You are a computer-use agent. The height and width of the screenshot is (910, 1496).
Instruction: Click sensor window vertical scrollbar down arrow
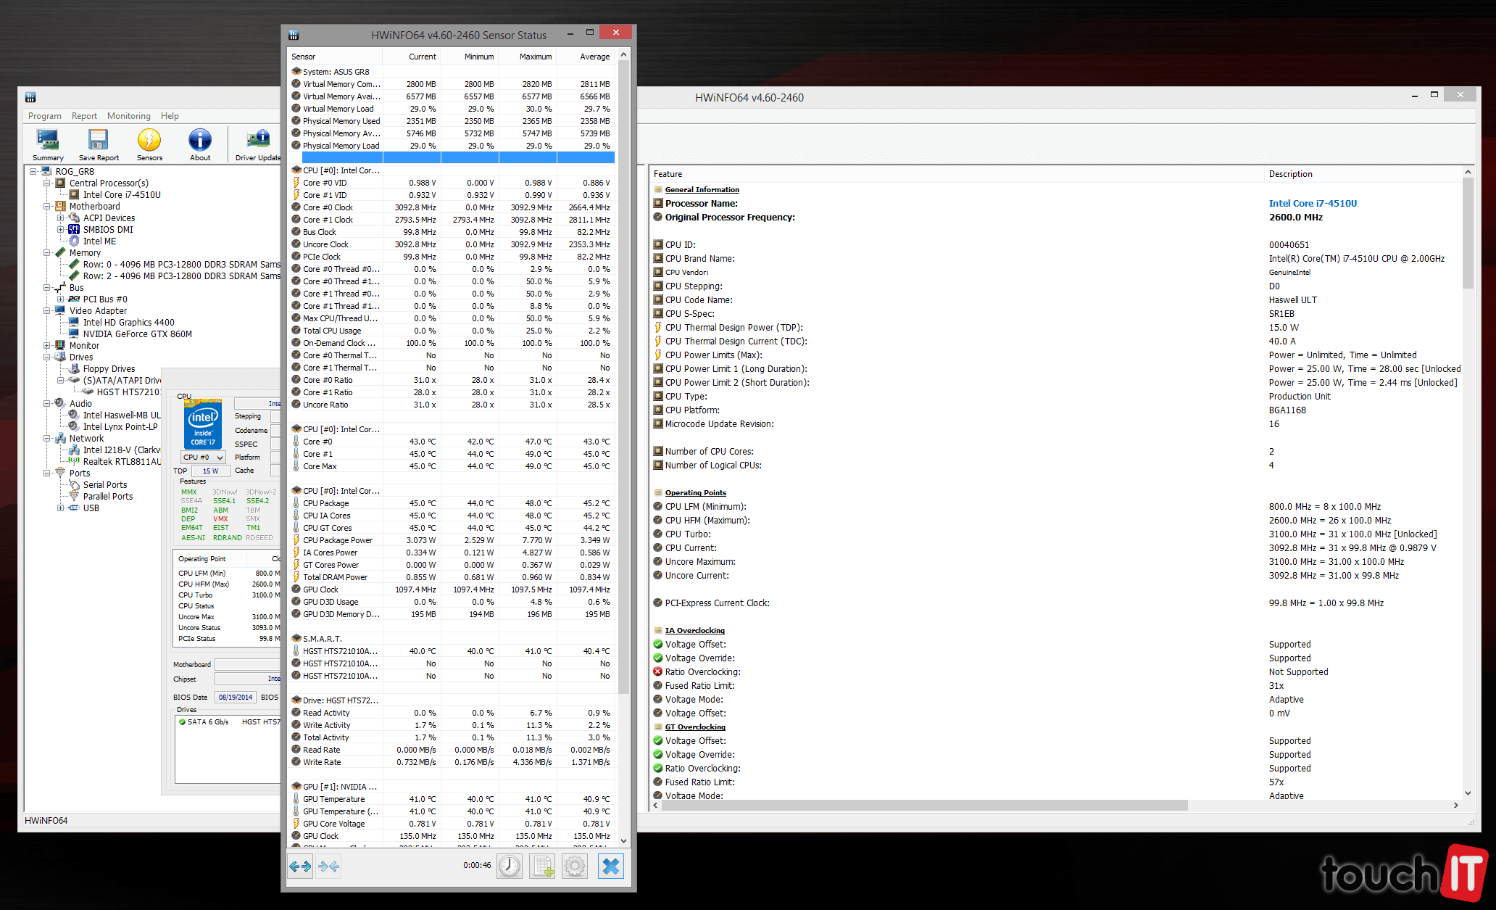(624, 841)
